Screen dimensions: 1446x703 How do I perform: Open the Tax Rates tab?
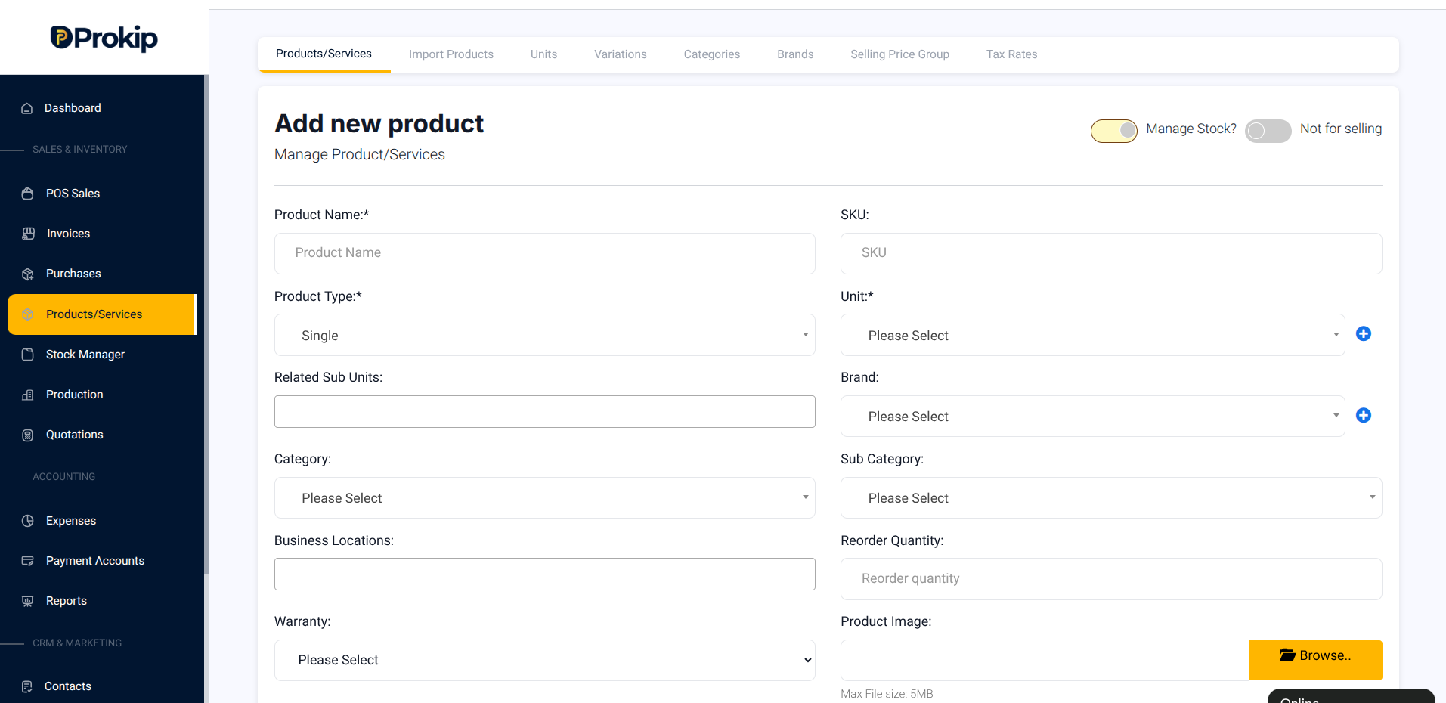point(1011,54)
